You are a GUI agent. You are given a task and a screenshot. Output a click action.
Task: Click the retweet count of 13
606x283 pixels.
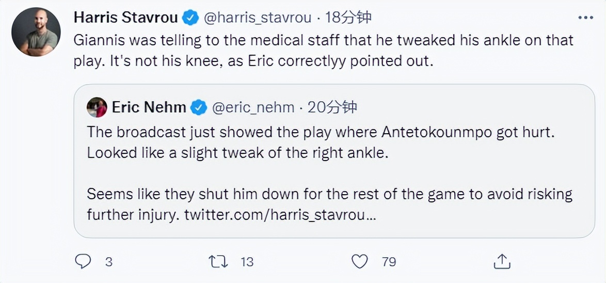tap(247, 262)
